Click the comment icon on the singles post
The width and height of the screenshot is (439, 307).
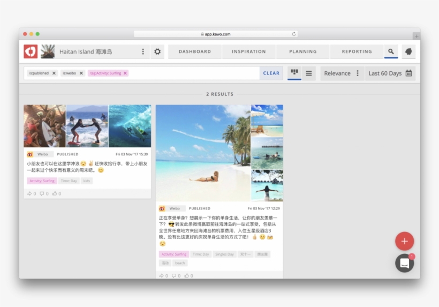[174, 276]
